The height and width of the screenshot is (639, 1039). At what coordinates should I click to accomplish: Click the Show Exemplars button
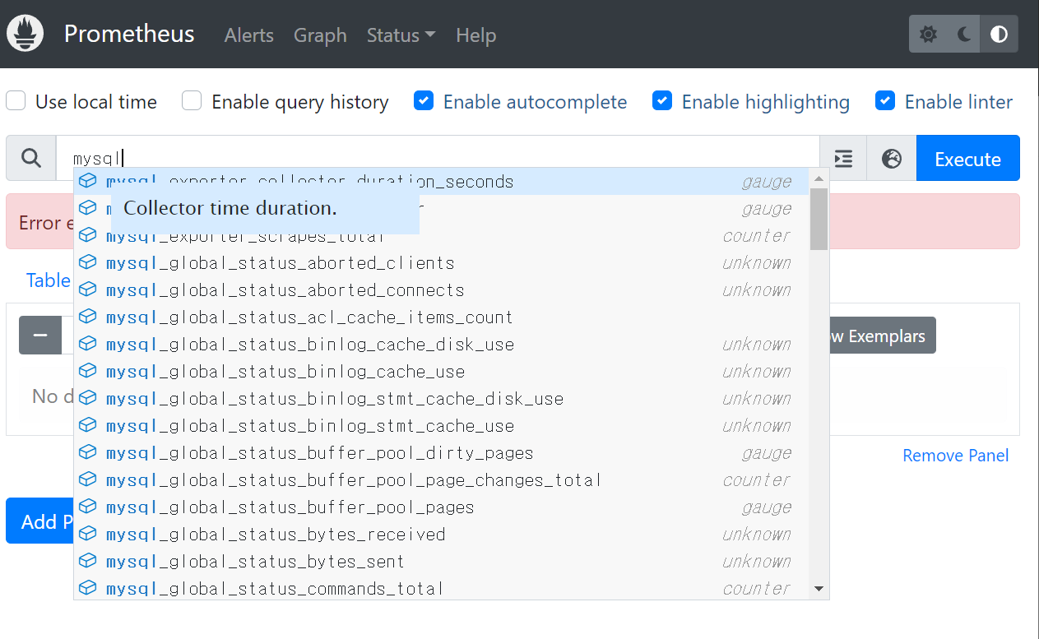(881, 336)
